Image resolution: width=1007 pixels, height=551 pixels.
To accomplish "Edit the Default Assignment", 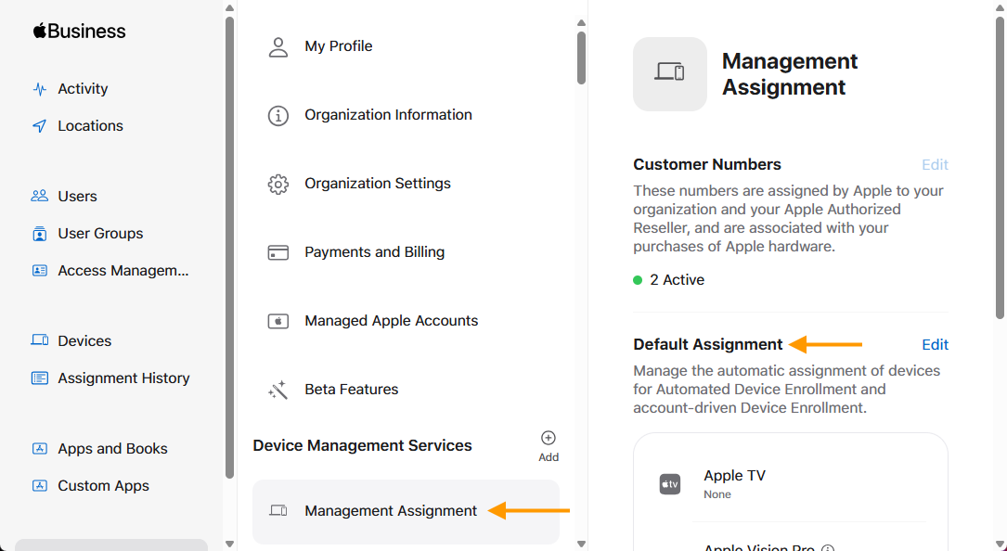I will [936, 344].
